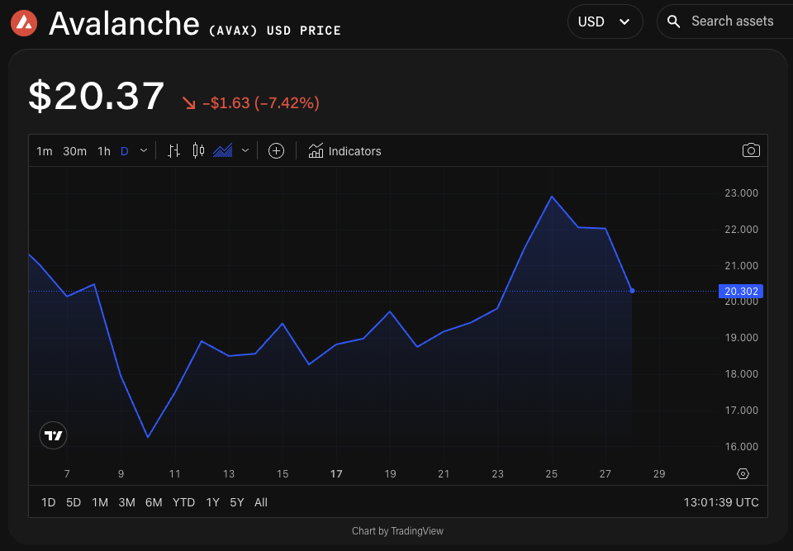793x551 pixels.
Task: Open the compare symbol plus icon
Action: tap(276, 150)
